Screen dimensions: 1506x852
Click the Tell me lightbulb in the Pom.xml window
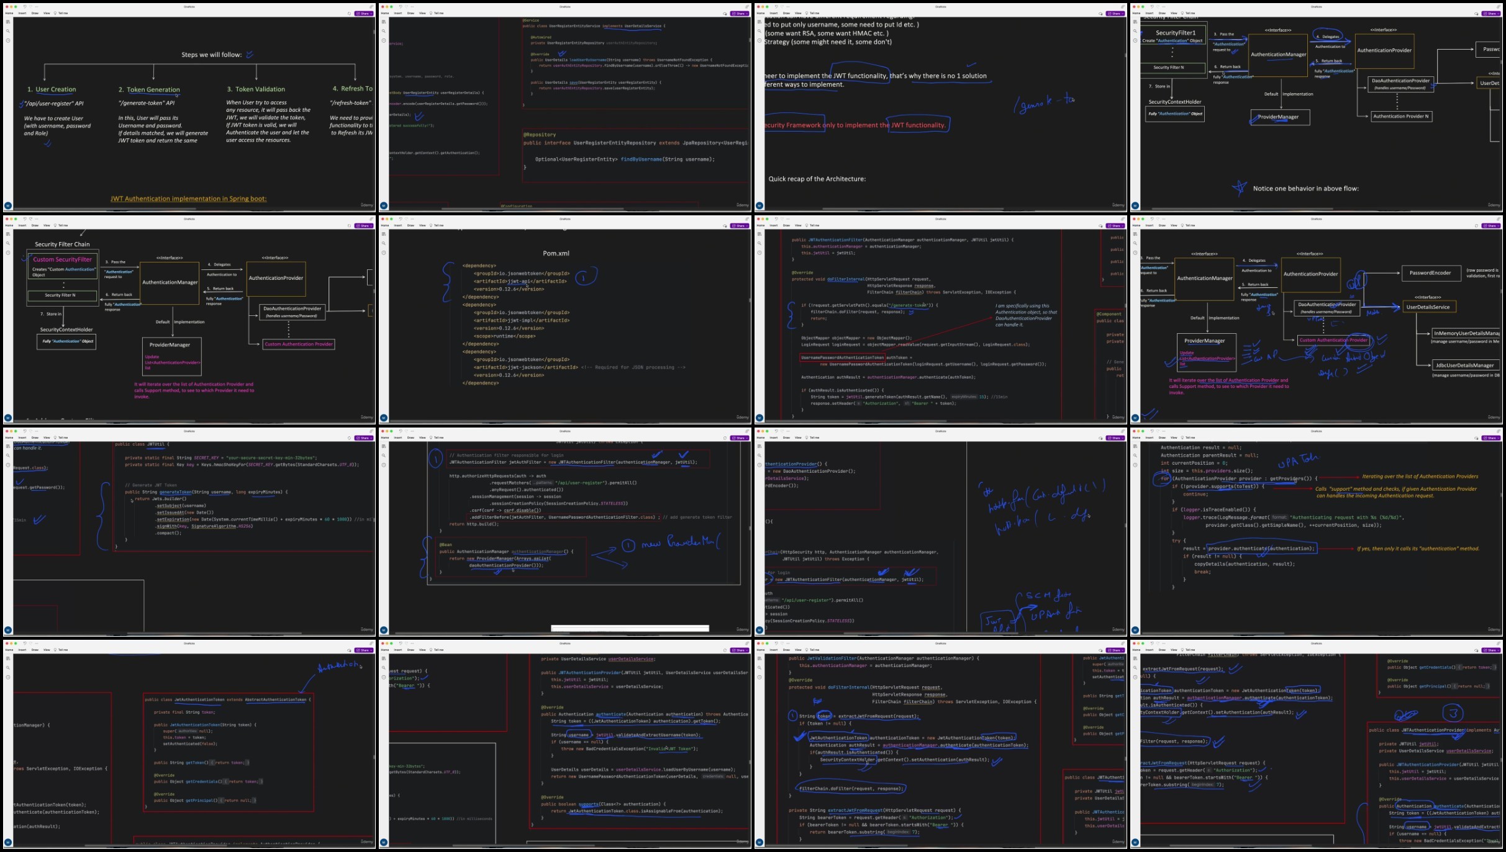tap(431, 225)
